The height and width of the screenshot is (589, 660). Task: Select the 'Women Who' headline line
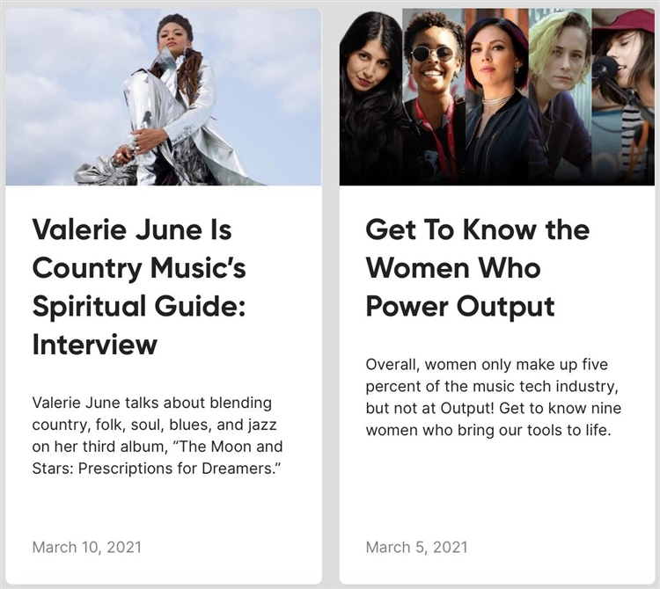click(452, 267)
